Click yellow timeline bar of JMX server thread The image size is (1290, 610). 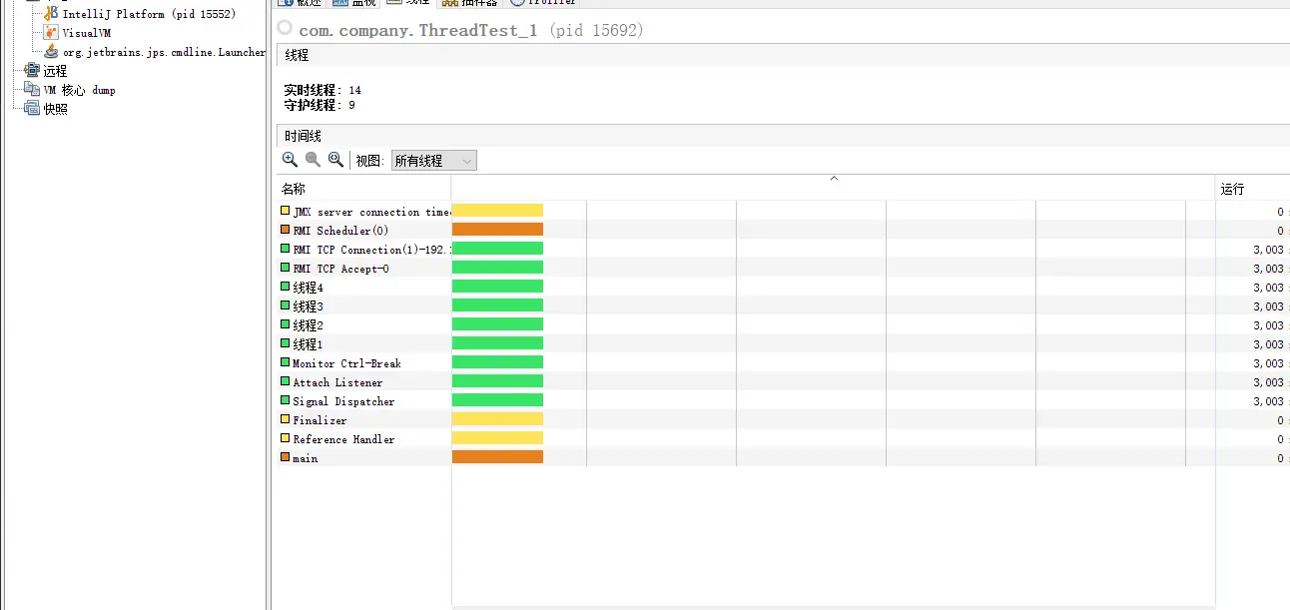[x=497, y=211]
